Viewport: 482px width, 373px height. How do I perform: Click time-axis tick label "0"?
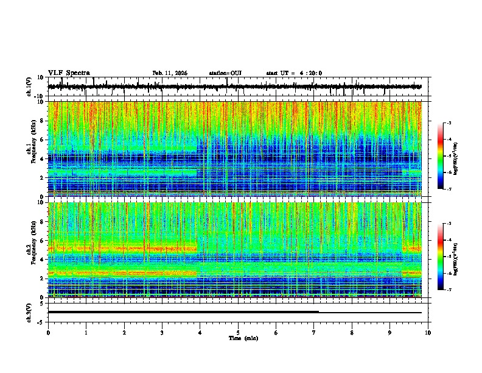48,333
